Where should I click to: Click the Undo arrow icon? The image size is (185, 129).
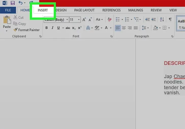coord(21,3)
